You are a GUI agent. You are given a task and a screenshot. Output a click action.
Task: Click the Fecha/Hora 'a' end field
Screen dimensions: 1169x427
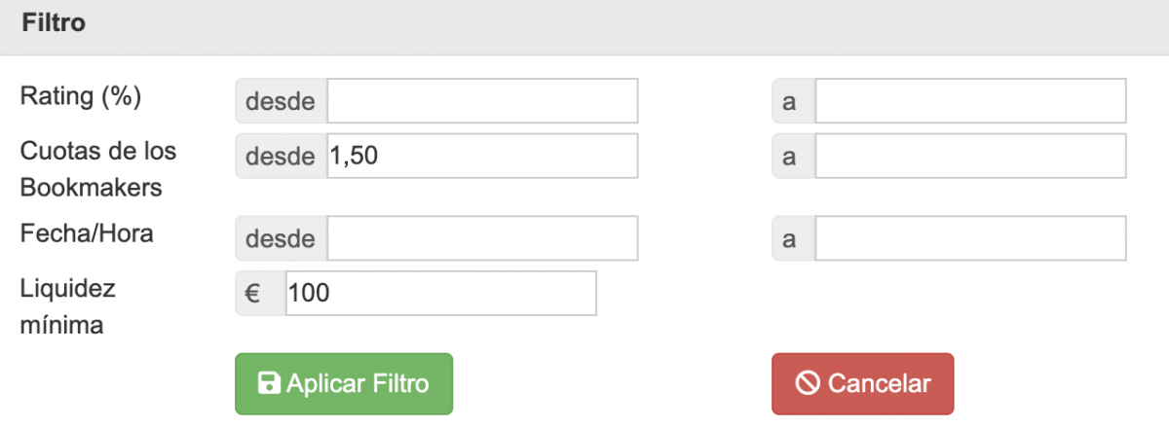[x=969, y=238]
